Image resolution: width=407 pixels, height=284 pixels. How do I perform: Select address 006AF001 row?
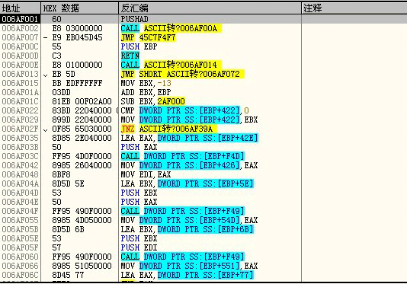coord(203,19)
